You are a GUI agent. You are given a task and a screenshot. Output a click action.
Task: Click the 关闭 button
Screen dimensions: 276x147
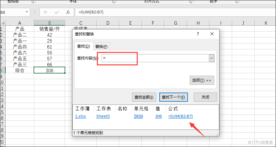[x=205, y=97]
